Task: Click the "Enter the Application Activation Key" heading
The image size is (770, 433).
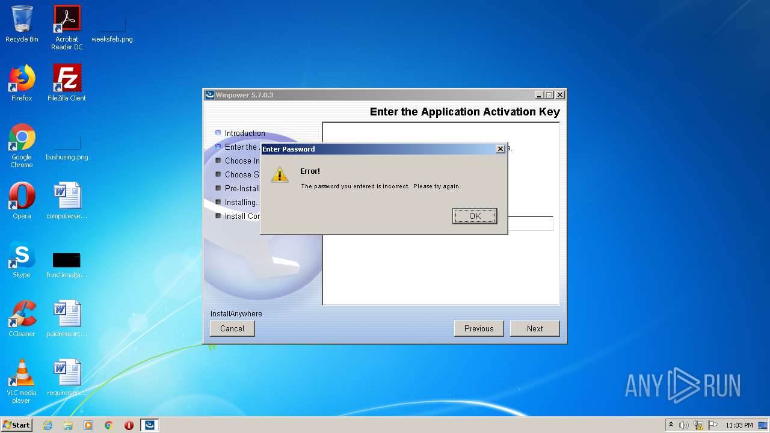Action: click(465, 112)
